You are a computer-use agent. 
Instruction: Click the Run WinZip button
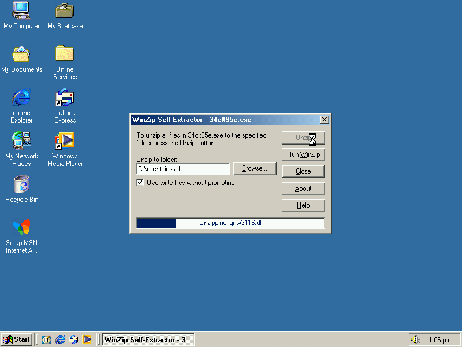[303, 154]
